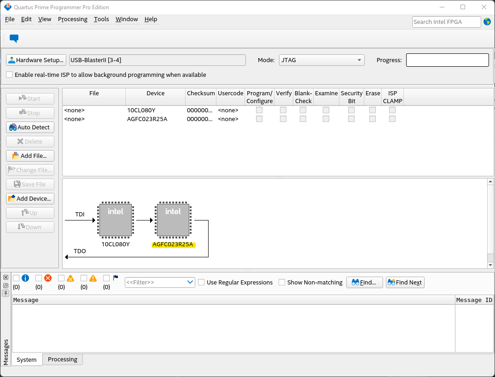This screenshot has height=377, width=495.
Task: Toggle the blue info message filter icon
Action: click(x=25, y=278)
